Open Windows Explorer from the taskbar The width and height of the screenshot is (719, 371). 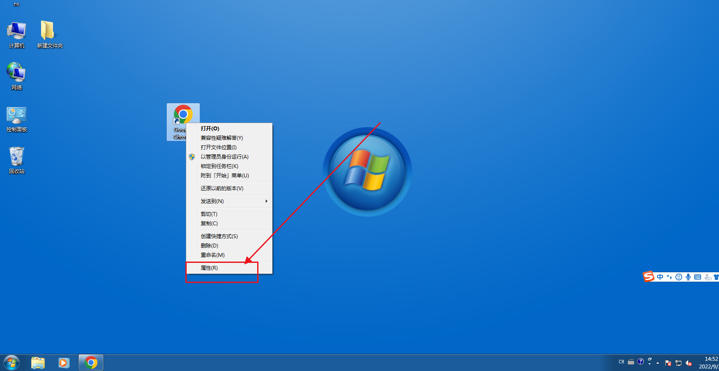coord(38,363)
